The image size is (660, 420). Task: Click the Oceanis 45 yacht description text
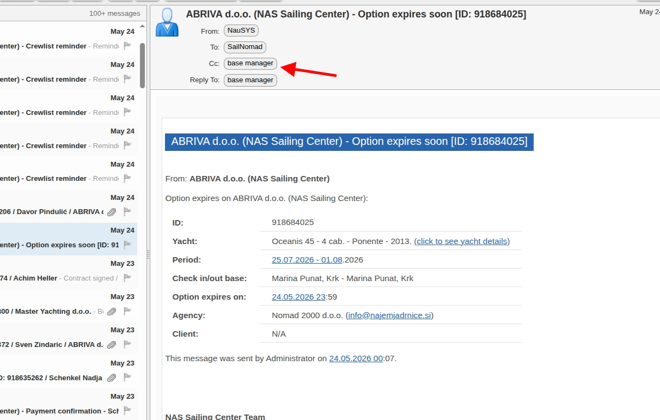point(341,241)
